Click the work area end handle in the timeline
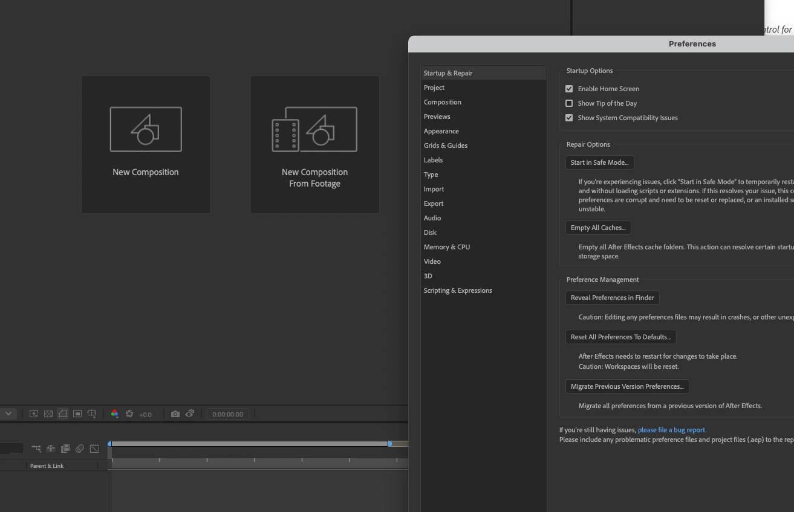 (x=390, y=444)
